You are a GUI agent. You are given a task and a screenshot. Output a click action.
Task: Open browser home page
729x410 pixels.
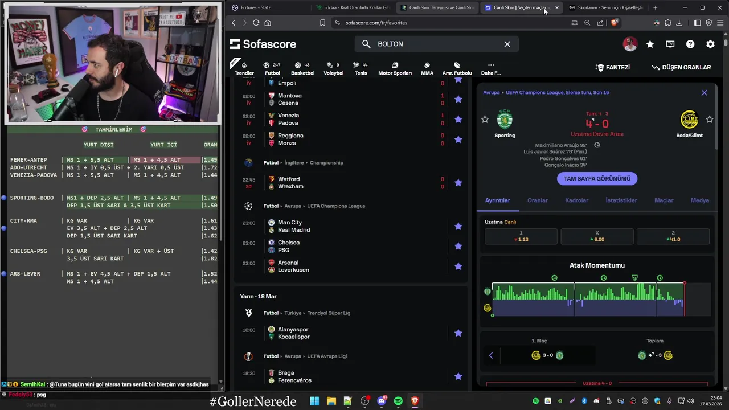[268, 23]
